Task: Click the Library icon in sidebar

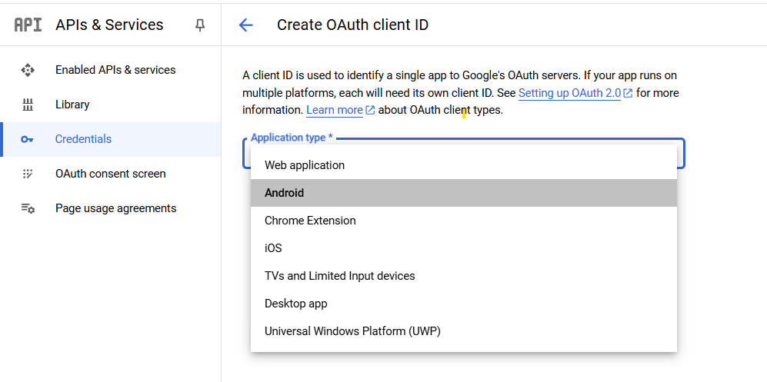Action: [28, 105]
